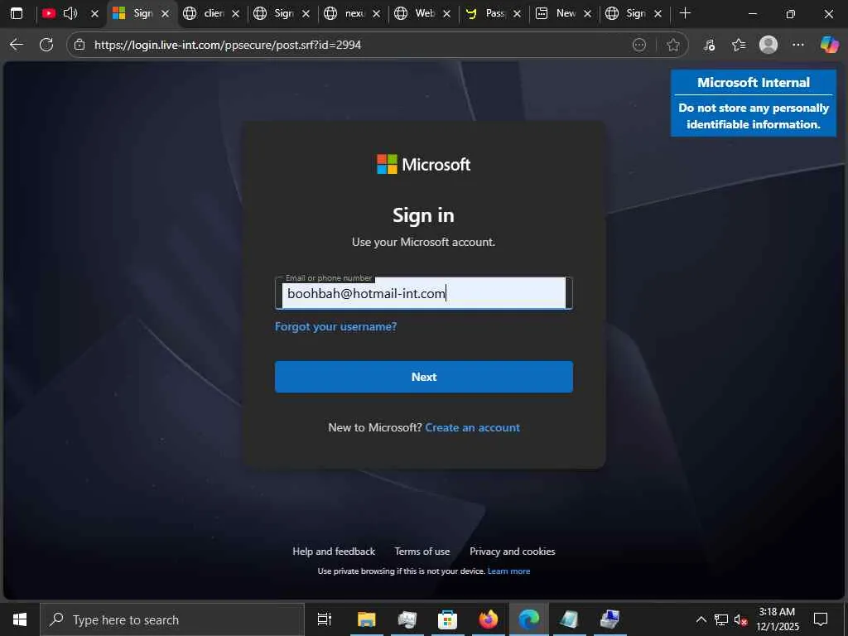
Task: Open Task View on the taskbar
Action: coord(325,619)
